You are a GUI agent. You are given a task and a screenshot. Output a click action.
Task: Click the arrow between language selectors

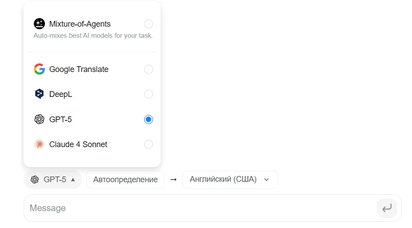tap(174, 180)
